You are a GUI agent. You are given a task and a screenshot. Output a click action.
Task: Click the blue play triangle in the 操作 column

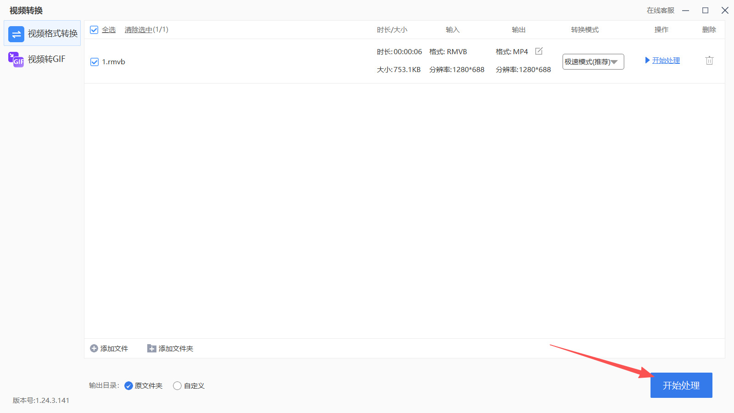(x=647, y=60)
